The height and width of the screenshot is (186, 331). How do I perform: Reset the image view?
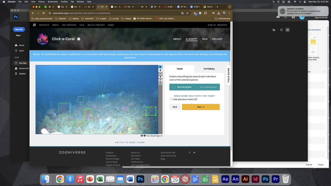pyautogui.click(x=160, y=84)
